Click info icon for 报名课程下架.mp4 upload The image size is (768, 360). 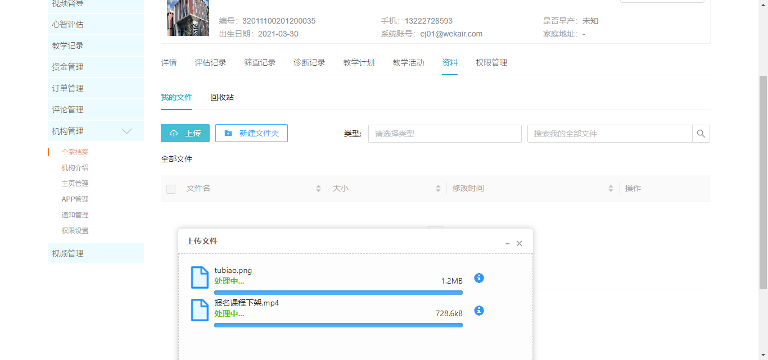(479, 311)
